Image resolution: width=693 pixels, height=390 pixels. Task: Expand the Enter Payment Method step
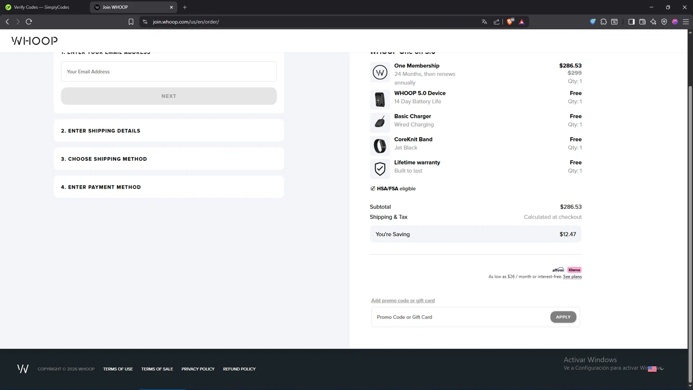[169, 187]
